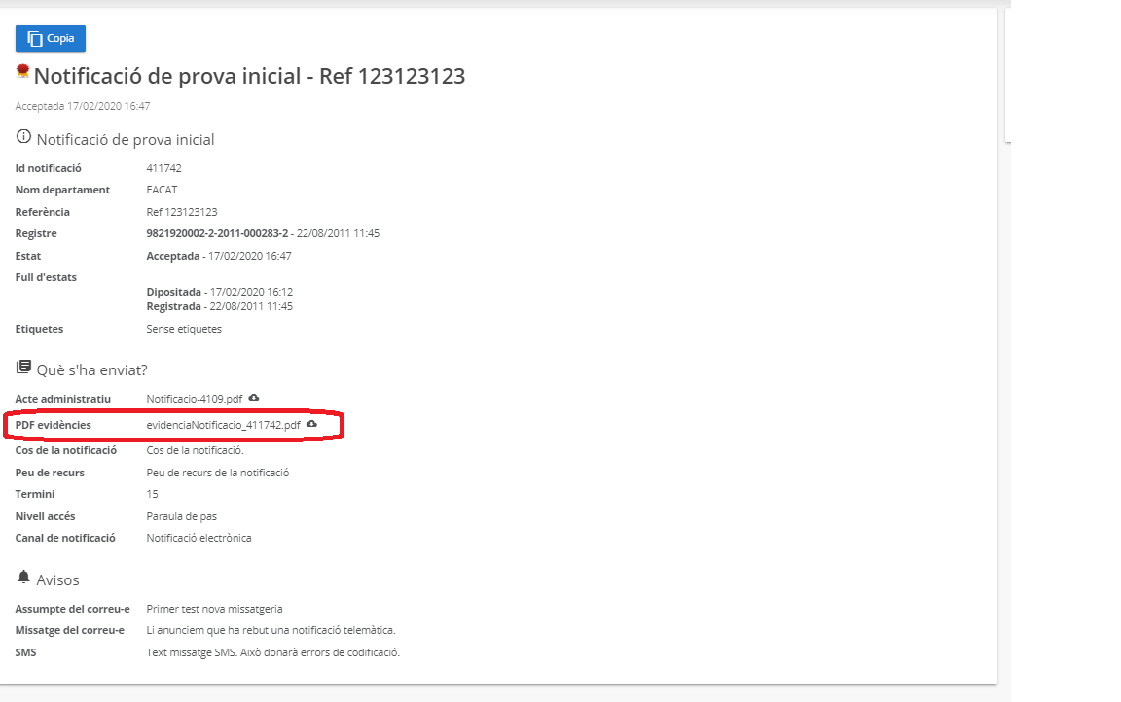The width and height of the screenshot is (1121, 702).
Task: Download evidenciaNotificacio_411742.pdf via cloud icon
Action: click(x=311, y=424)
